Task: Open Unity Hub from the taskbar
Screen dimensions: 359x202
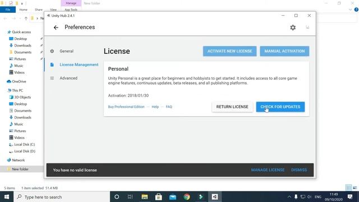Action: pyautogui.click(x=214, y=197)
